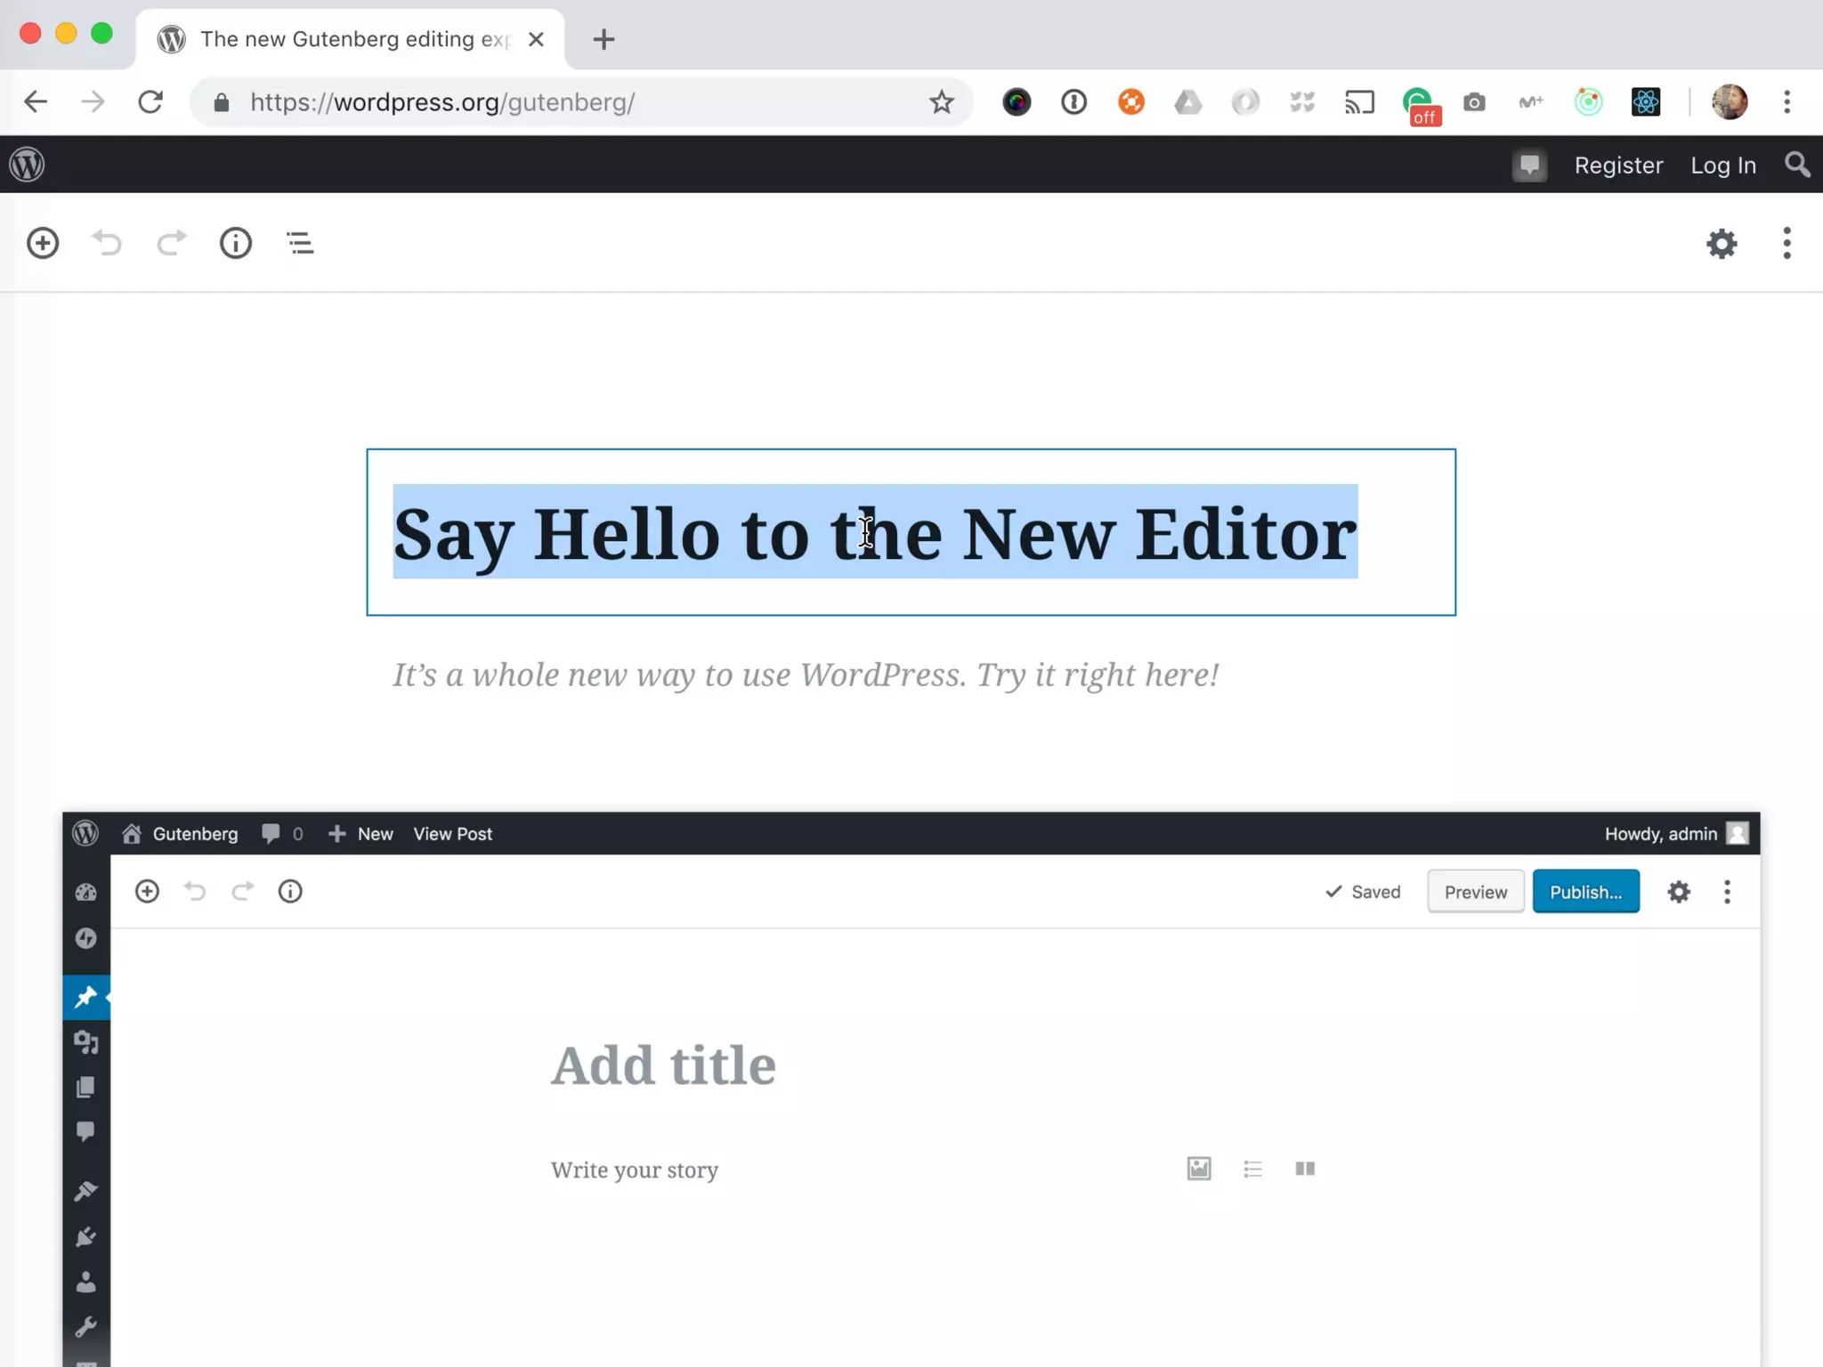The image size is (1823, 1367).
Task: Click the React DevTools extension icon
Action: click(x=1646, y=102)
